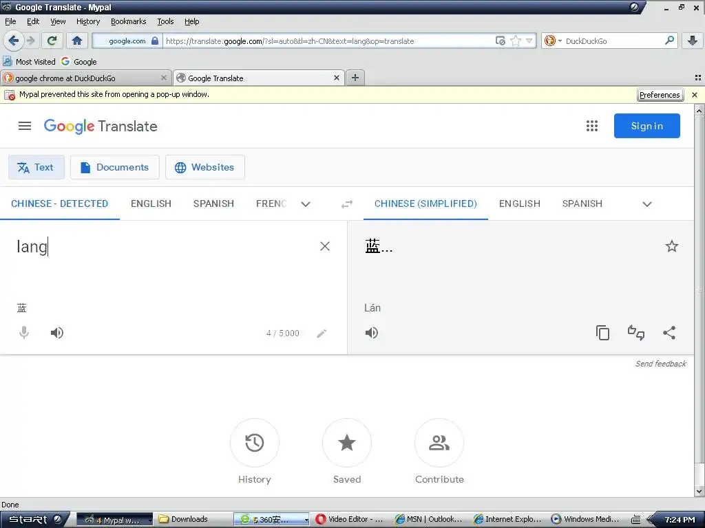
Task: Open translation History
Action: (x=255, y=443)
